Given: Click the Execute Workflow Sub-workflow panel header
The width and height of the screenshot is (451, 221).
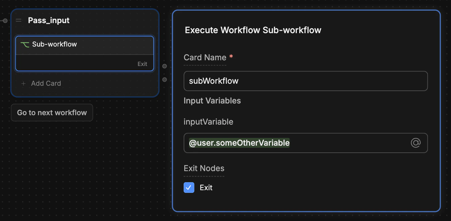Looking at the screenshot, I should 252,30.
